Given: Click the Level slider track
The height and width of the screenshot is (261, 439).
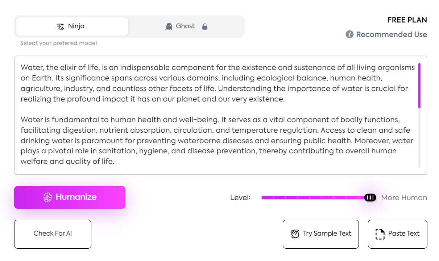Looking at the screenshot, I should [312, 197].
